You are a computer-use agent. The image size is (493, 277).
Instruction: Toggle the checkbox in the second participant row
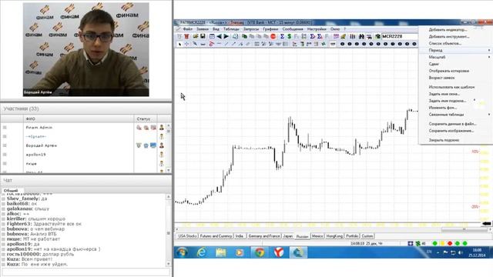[x=5, y=137]
